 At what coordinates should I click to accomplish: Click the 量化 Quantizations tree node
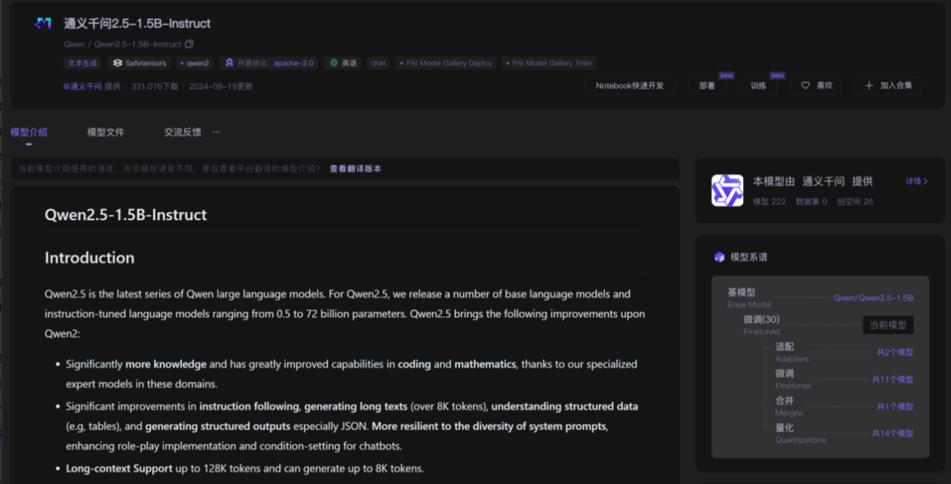pos(800,434)
